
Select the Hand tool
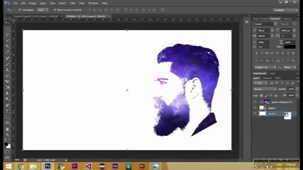tap(8, 129)
